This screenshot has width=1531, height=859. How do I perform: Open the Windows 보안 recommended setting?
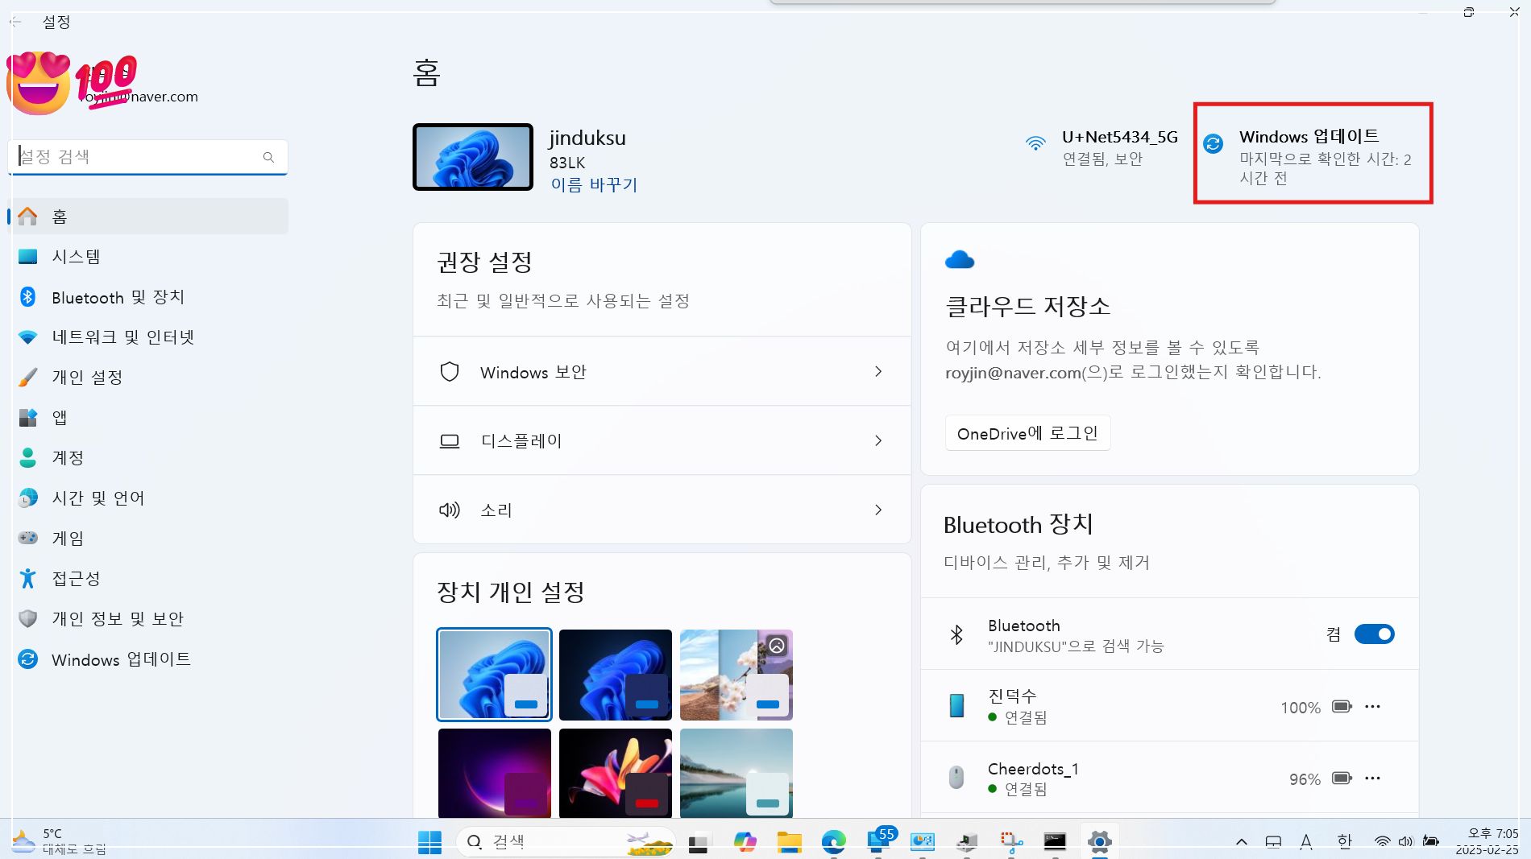662,372
